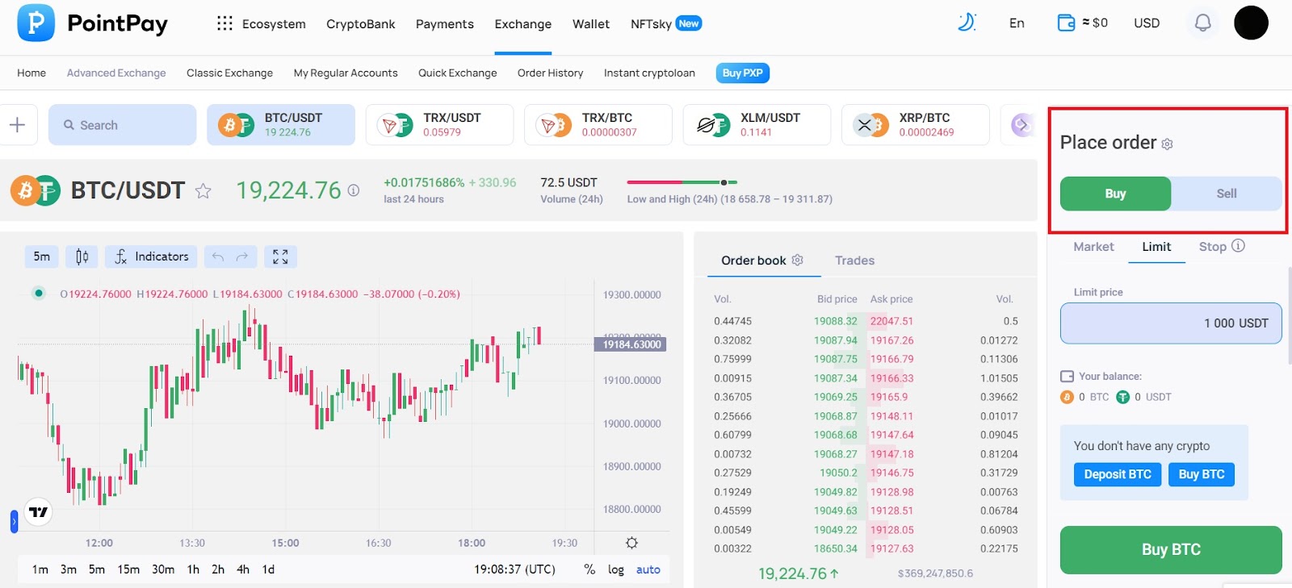Select the TRX/USDT pair card
The height and width of the screenshot is (588, 1292).
pos(439,125)
